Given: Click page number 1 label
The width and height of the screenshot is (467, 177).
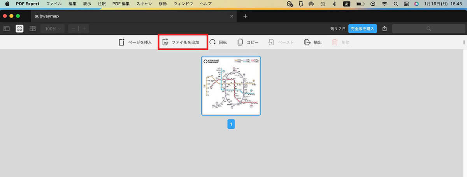Looking at the screenshot, I should click(x=231, y=124).
